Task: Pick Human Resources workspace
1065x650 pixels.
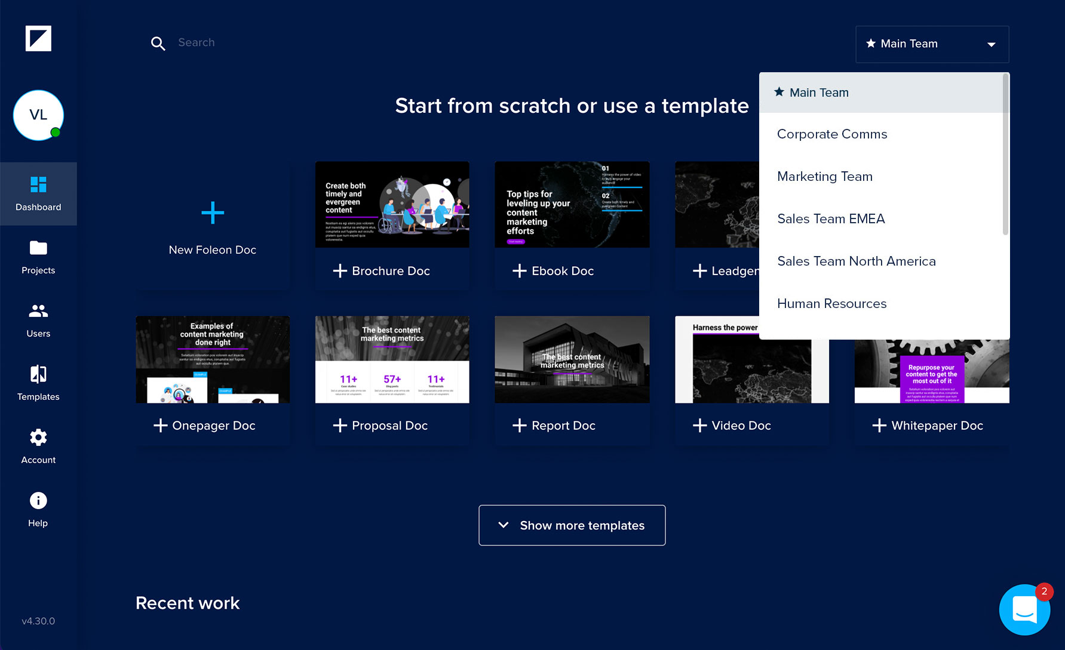Action: coord(831,304)
